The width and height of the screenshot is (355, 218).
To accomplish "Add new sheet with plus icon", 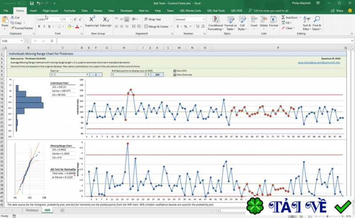I will pyautogui.click(x=62, y=210).
